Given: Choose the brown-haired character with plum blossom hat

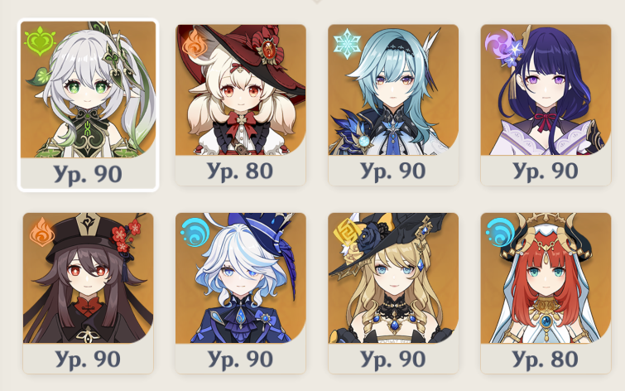Looking at the screenshot, I should (x=88, y=278).
